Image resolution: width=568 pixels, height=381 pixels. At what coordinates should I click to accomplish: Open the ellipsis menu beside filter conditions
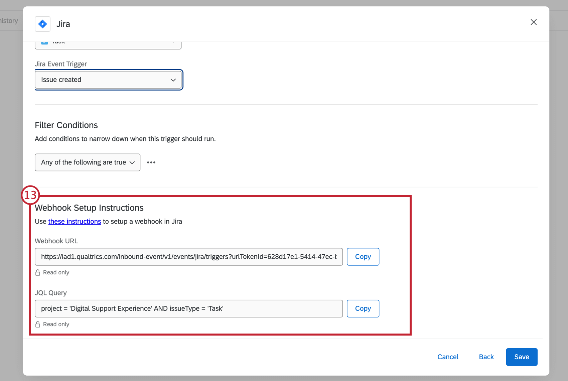point(151,162)
